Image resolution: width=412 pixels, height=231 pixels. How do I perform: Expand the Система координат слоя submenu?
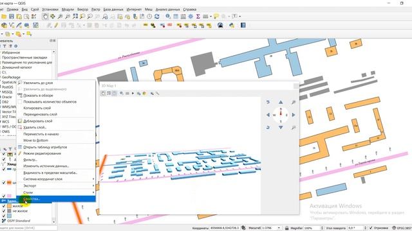point(56,179)
